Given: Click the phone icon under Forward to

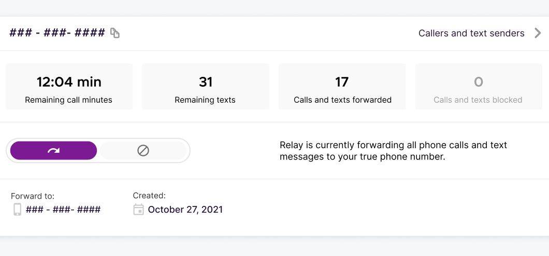Looking at the screenshot, I should pyautogui.click(x=17, y=209).
